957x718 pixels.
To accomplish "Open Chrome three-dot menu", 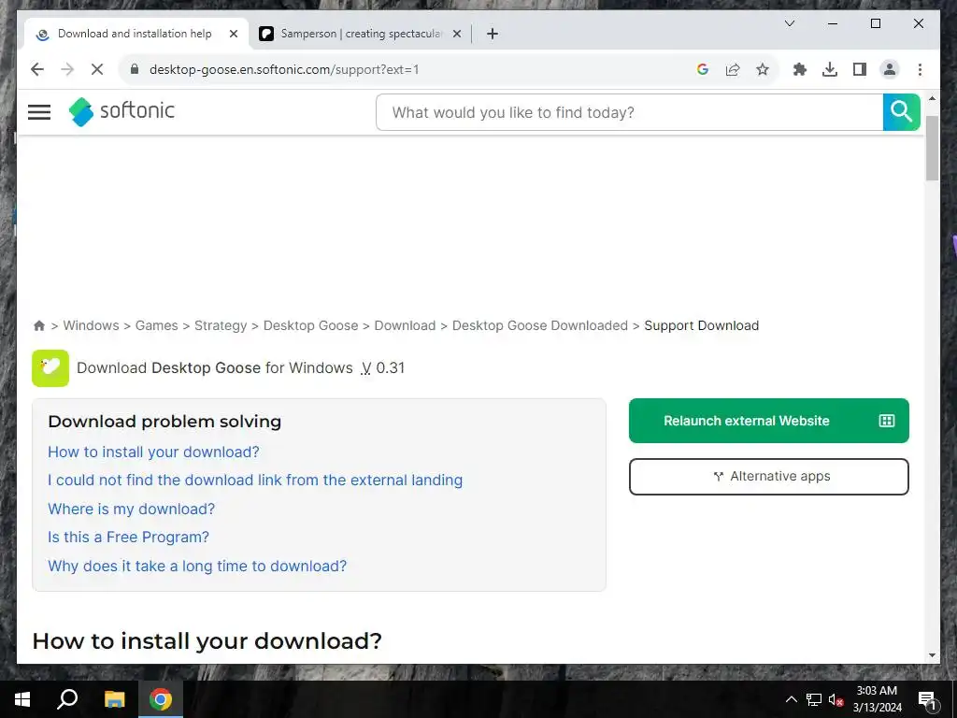I will click(x=920, y=69).
